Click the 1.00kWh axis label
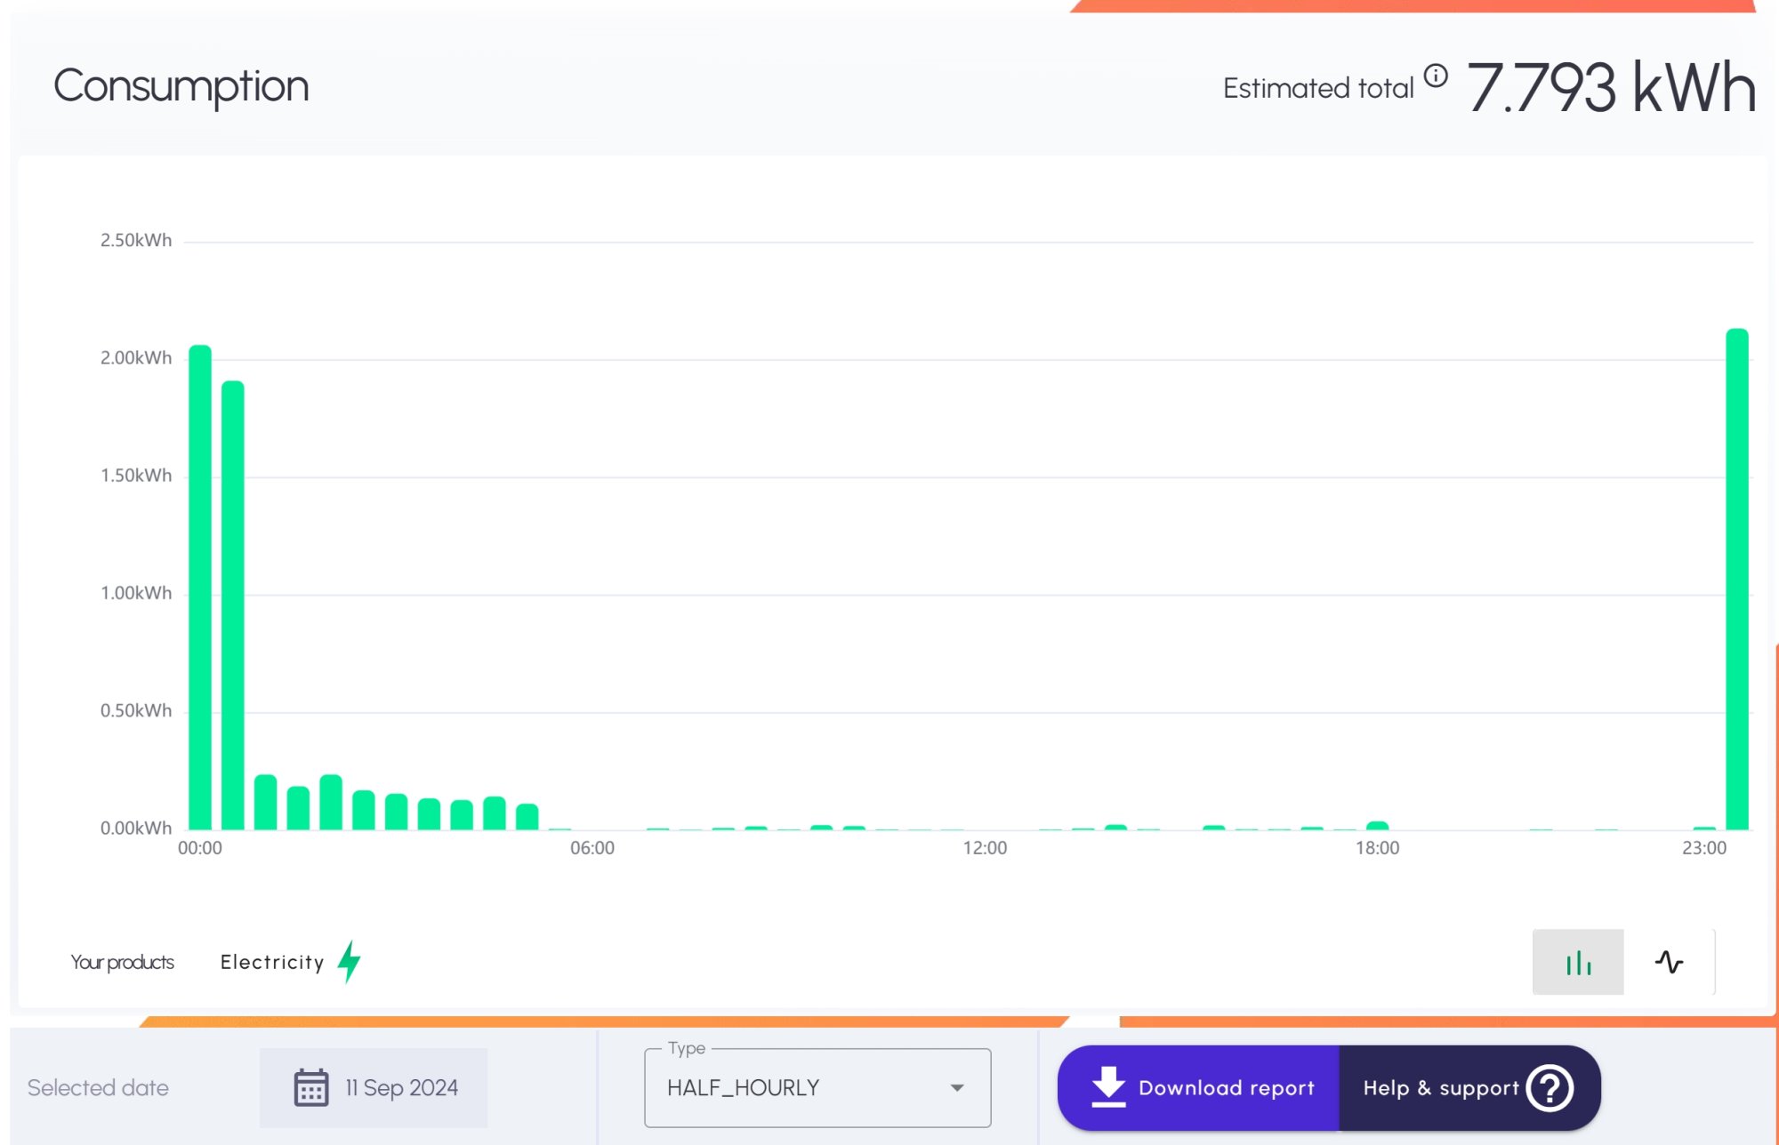Viewport: 1779px width, 1145px height. [x=136, y=593]
